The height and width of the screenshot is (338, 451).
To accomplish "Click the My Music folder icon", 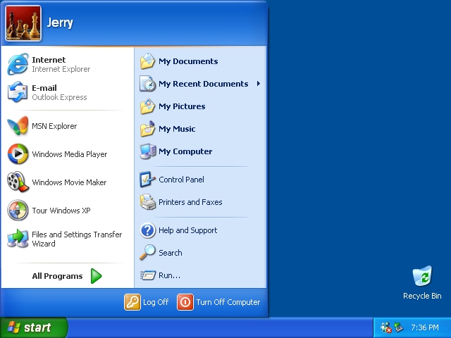I will tap(147, 129).
